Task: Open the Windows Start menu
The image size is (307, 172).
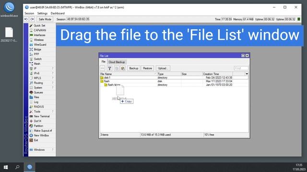Action: point(6,167)
